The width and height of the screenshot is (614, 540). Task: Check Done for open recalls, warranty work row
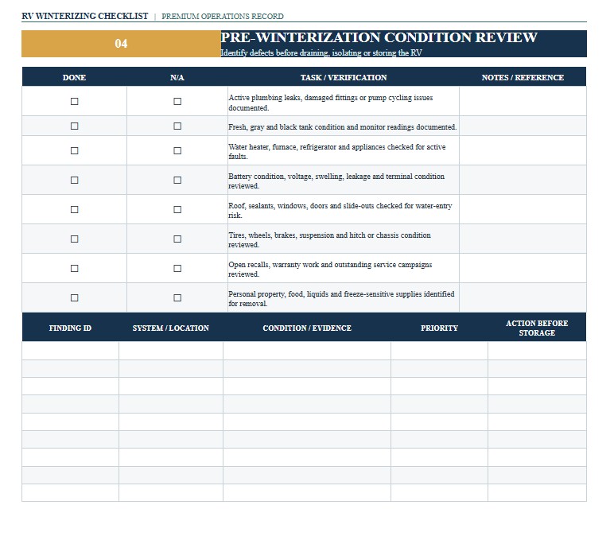point(74,268)
